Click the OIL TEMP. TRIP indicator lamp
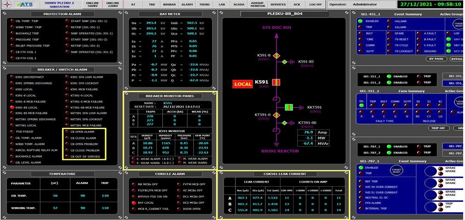465x220 pixels. (12, 21)
